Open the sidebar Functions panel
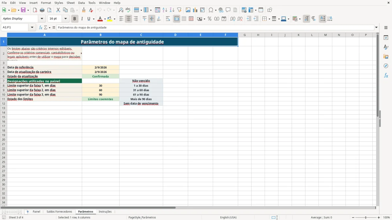392x220 pixels. coord(386,76)
